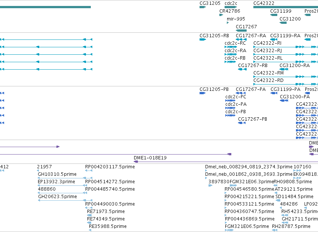Open EST RP004546580.5prime
The image size is (318, 232).
click(250, 189)
